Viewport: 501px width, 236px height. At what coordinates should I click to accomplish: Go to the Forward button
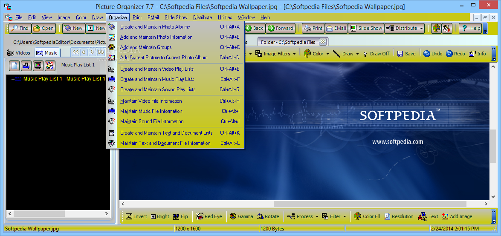pyautogui.click(x=280, y=28)
